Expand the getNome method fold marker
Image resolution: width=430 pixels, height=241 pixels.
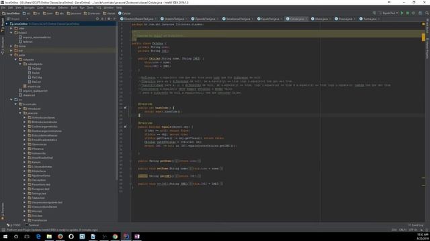click(131, 161)
